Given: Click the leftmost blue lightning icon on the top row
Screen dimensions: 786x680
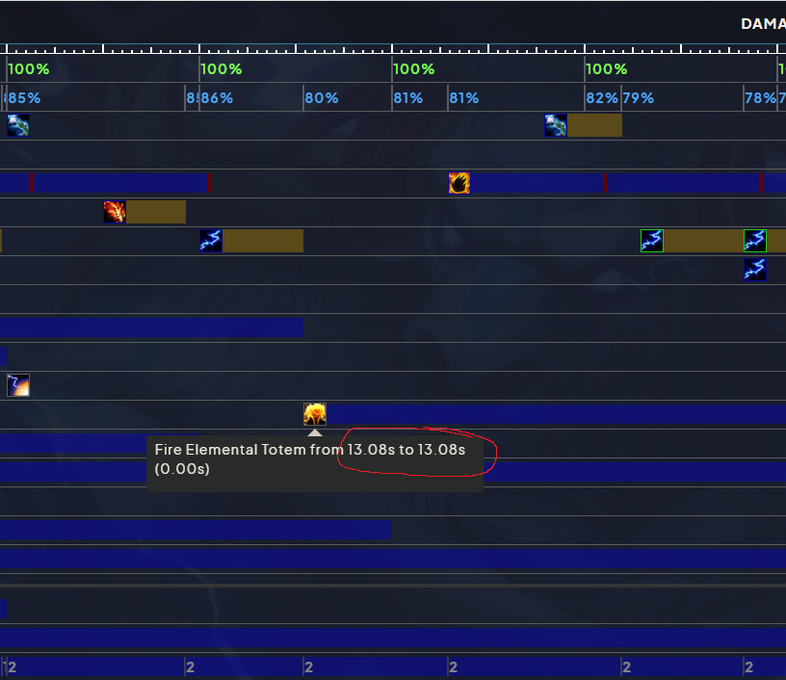Looking at the screenshot, I should click(x=17, y=123).
